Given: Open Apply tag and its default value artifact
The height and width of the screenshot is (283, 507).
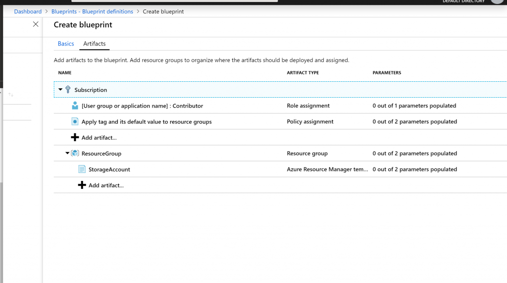Looking at the screenshot, I should 147,121.
